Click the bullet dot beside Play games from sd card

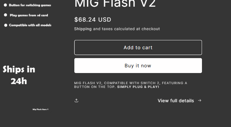[5, 15]
